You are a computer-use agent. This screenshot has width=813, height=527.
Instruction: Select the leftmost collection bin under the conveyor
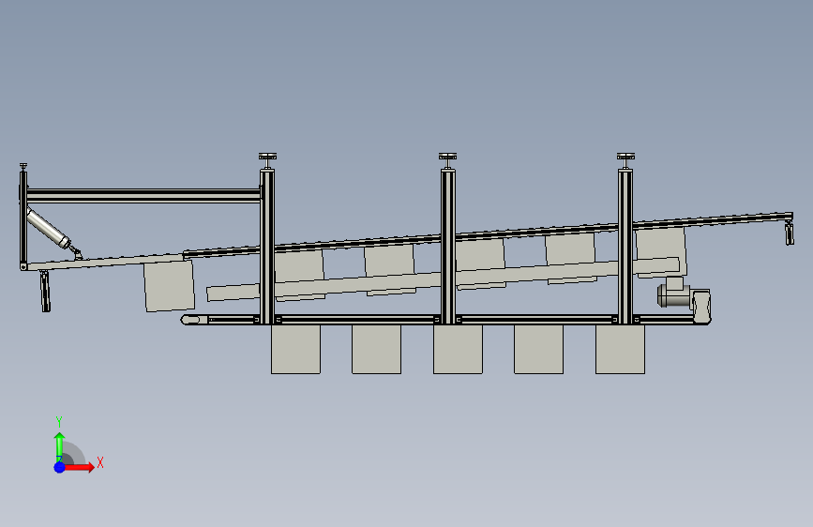pyautogui.click(x=295, y=349)
